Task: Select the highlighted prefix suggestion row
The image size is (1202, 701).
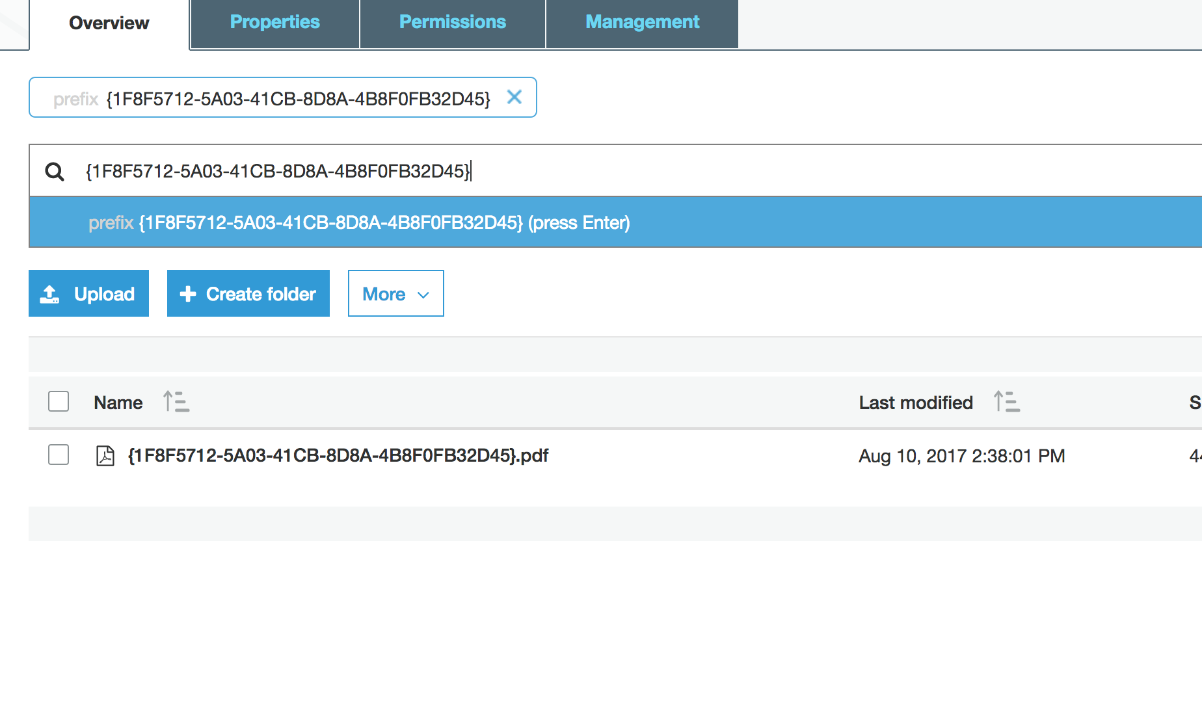Action: tap(358, 222)
